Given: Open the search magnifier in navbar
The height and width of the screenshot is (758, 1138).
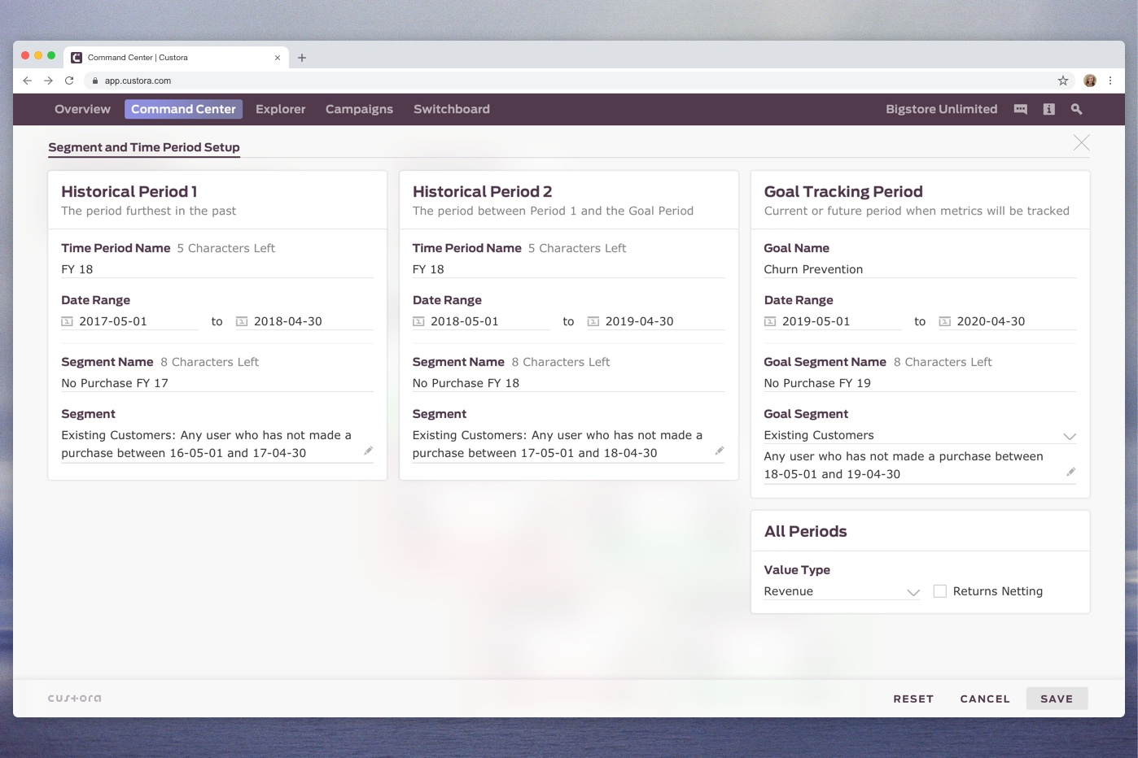Looking at the screenshot, I should pos(1076,109).
